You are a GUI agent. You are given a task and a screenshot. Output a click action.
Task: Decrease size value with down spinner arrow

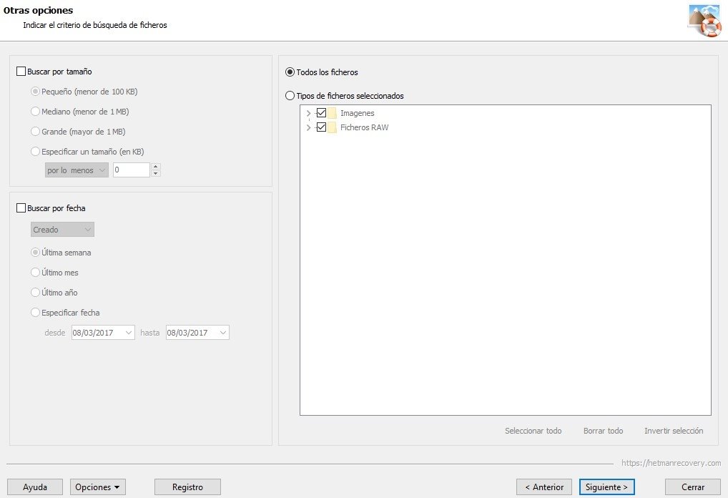point(156,174)
